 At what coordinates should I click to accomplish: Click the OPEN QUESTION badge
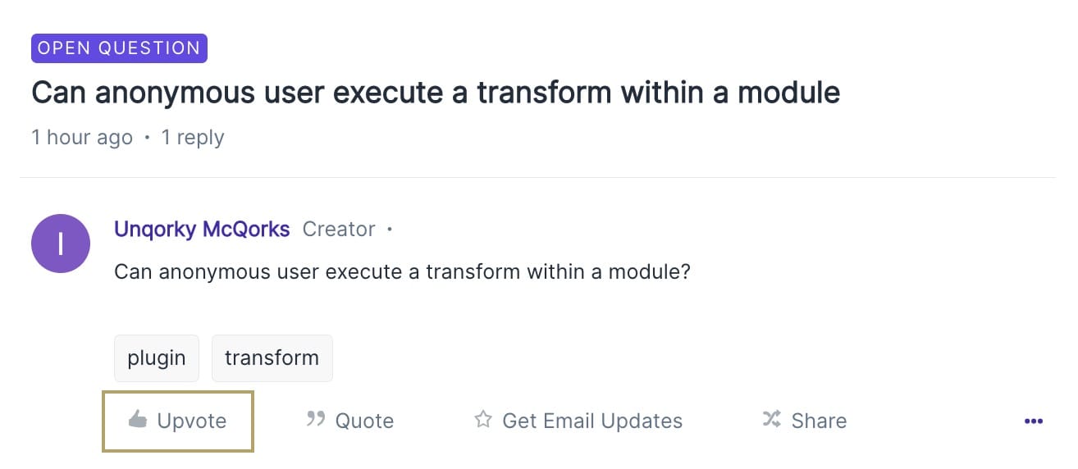[119, 48]
